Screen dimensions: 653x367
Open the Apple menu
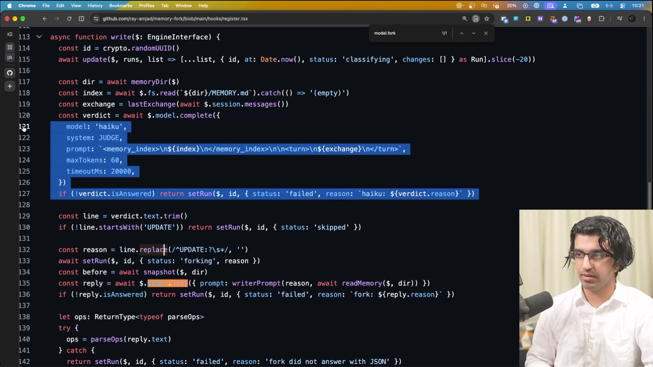9,6
